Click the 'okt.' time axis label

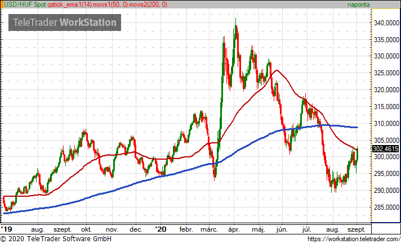[86, 229]
